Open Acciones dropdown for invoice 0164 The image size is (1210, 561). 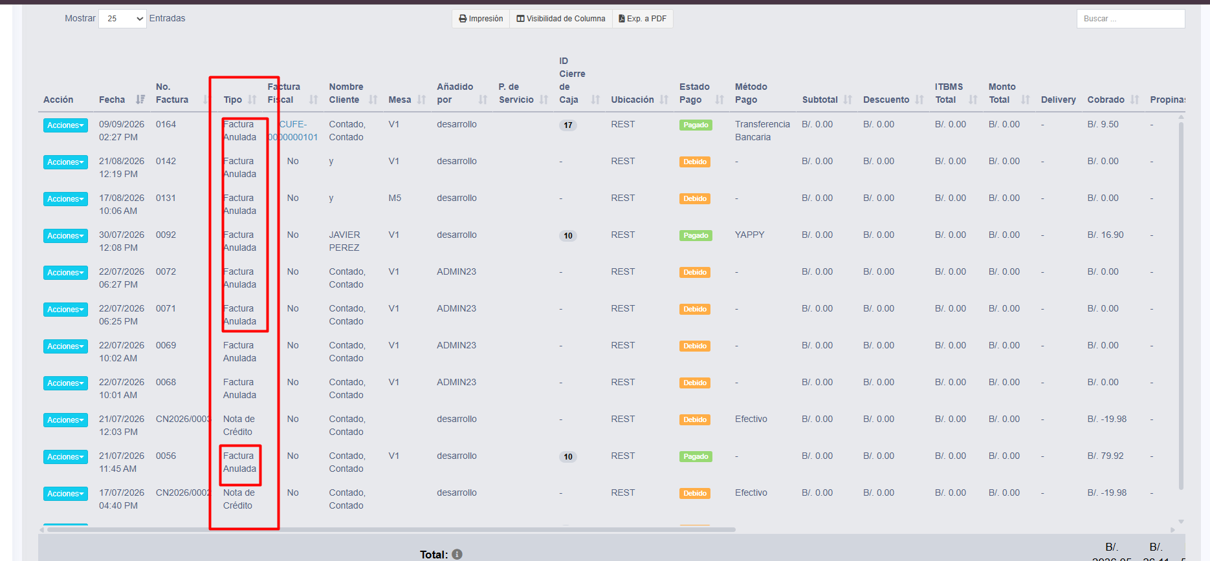65,125
